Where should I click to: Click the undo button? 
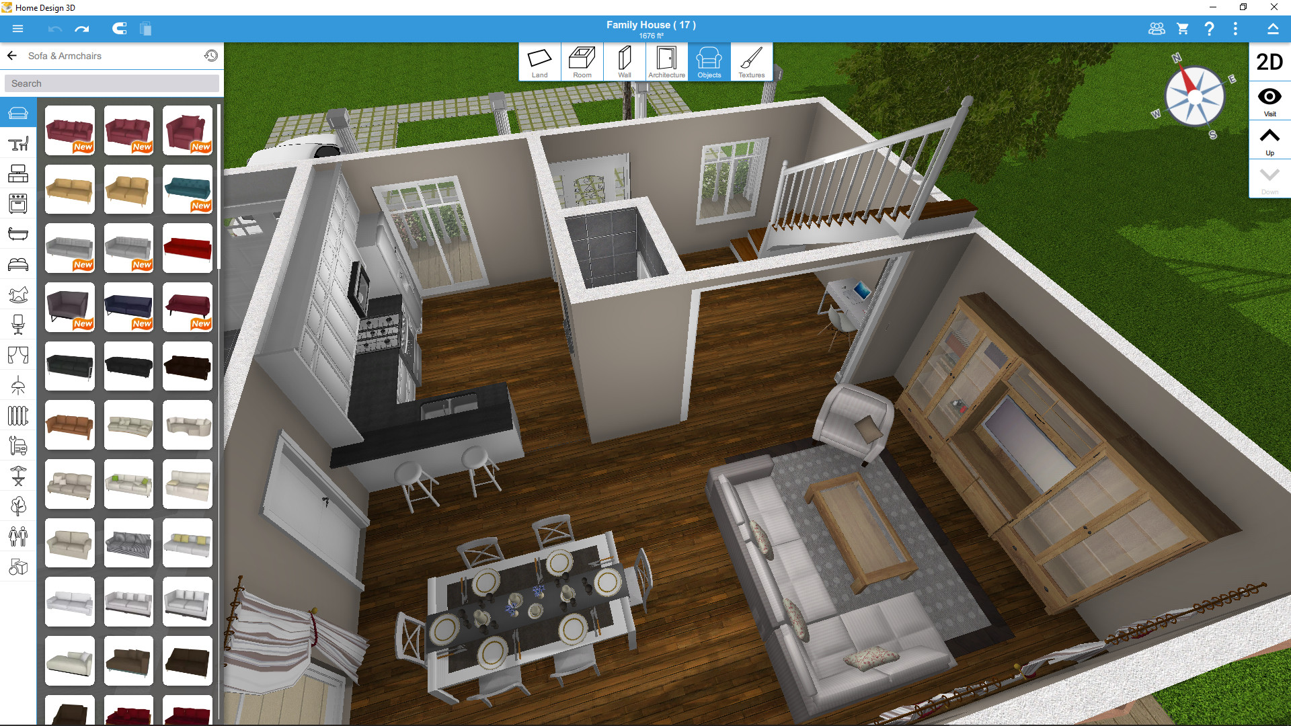click(x=53, y=30)
